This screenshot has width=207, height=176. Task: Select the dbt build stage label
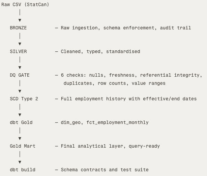point(23,170)
